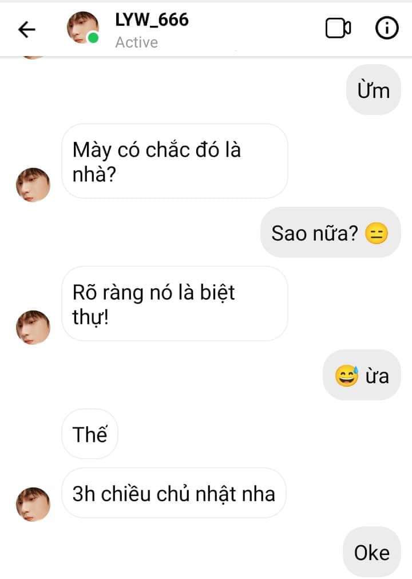Open avatar beside "3h chiều chủ nhật nha"
Image resolution: width=412 pixels, height=579 pixels.
[x=33, y=504]
